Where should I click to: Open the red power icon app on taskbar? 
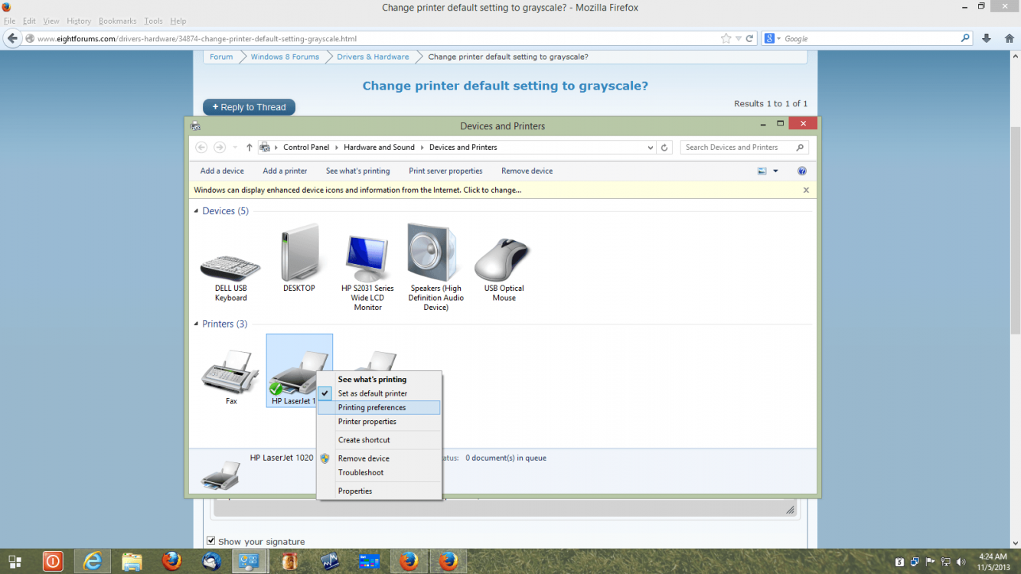53,562
